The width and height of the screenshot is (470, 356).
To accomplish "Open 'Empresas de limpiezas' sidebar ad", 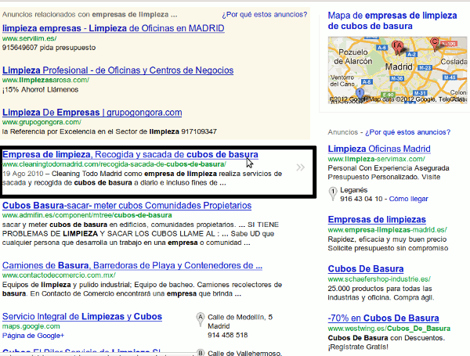I will click(x=377, y=220).
